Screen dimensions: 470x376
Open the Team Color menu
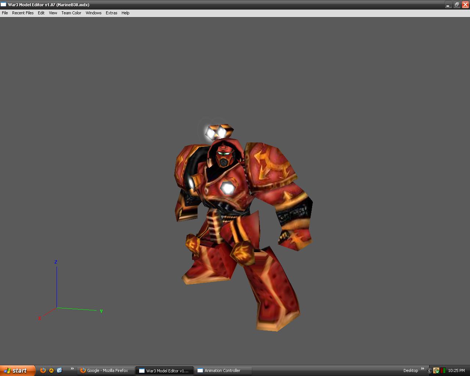(71, 13)
